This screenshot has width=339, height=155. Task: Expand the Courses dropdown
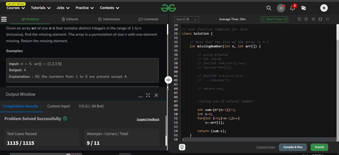[16, 8]
